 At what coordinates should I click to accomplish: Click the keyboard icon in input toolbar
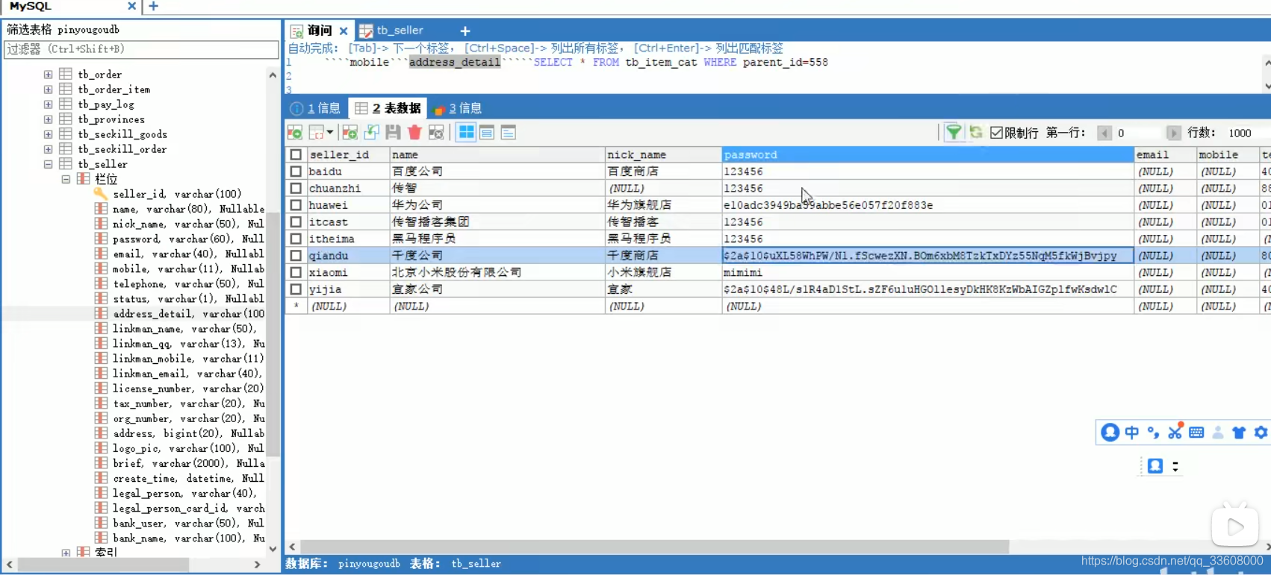1196,432
